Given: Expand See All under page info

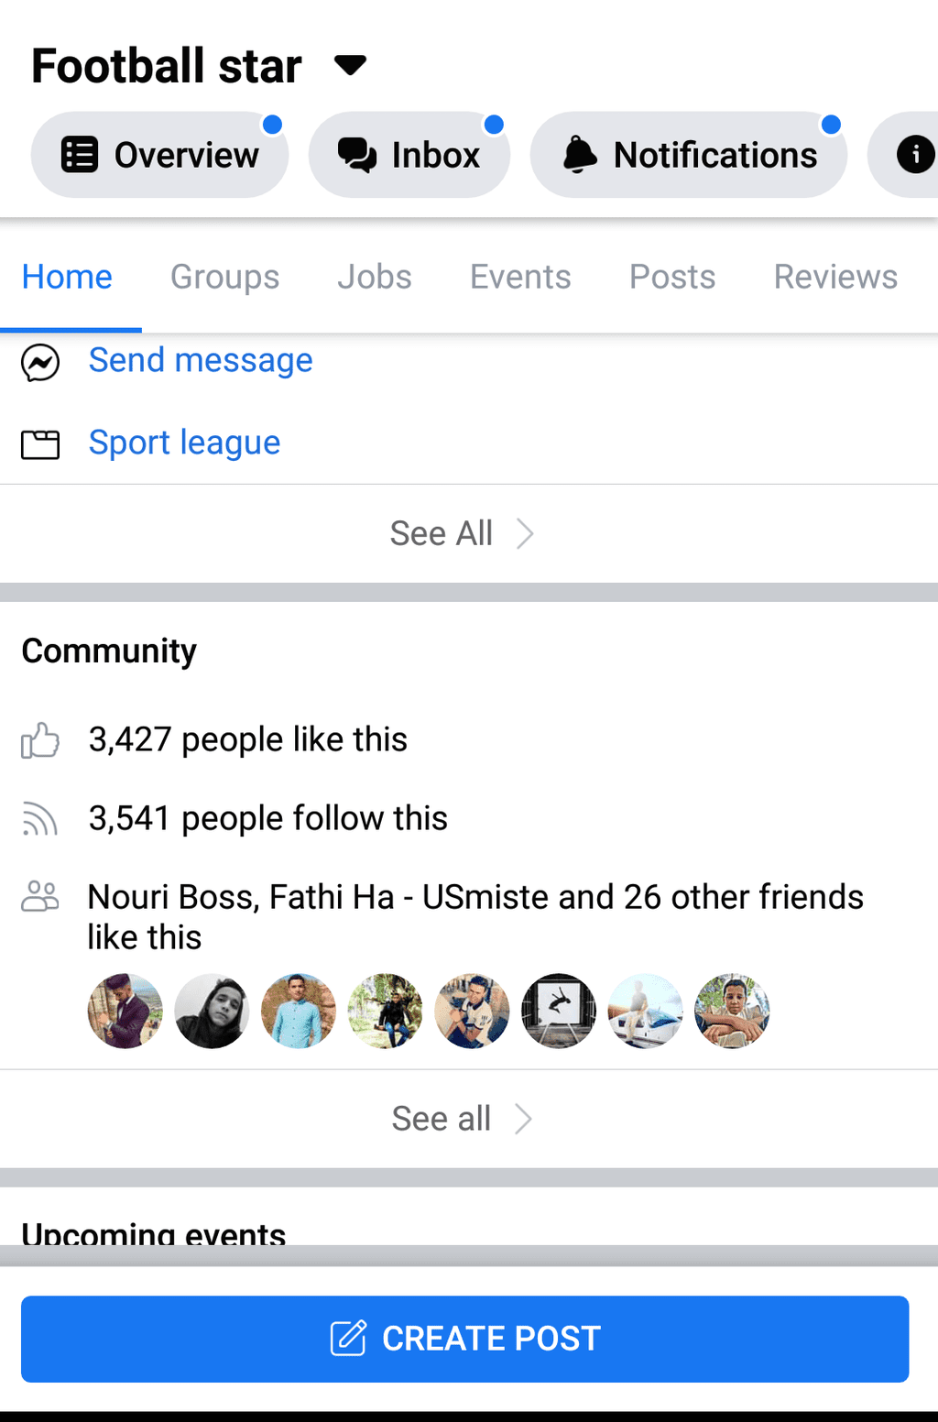Looking at the screenshot, I should [x=462, y=533].
